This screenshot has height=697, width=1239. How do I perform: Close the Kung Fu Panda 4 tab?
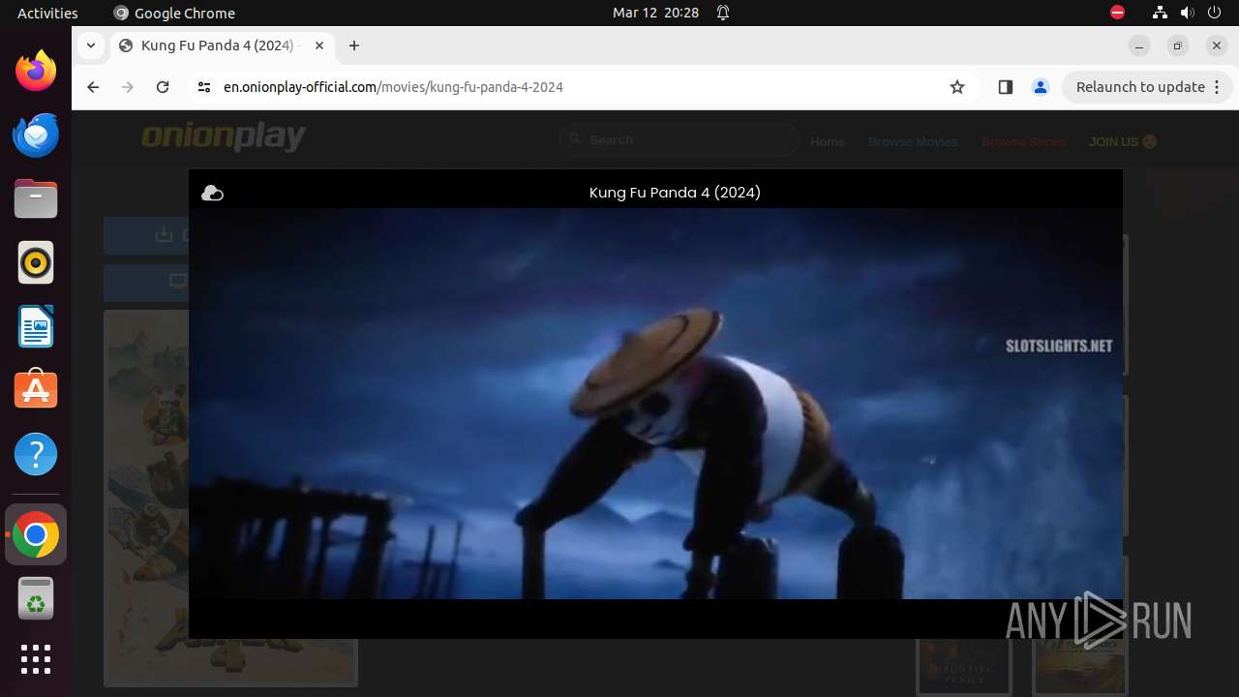pos(319,45)
